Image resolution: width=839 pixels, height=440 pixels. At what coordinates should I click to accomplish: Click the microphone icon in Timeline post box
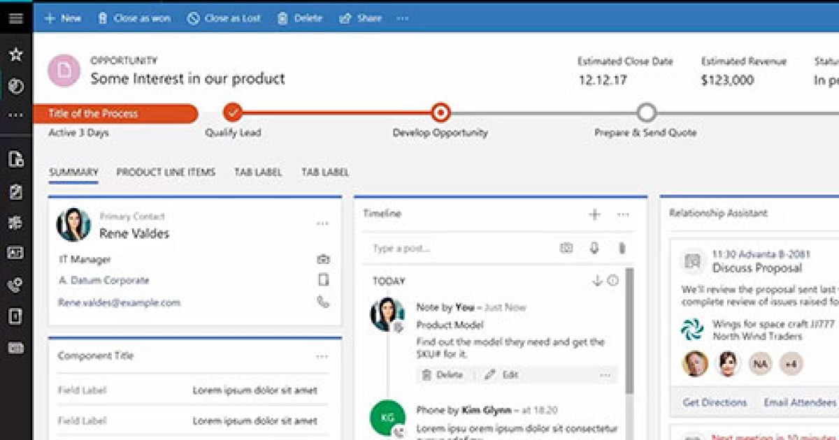coord(594,248)
